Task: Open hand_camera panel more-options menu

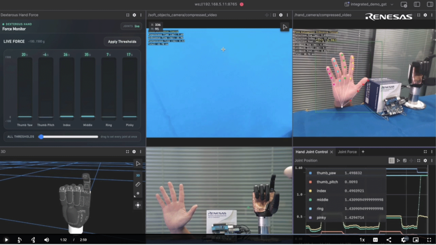Action: (432, 15)
